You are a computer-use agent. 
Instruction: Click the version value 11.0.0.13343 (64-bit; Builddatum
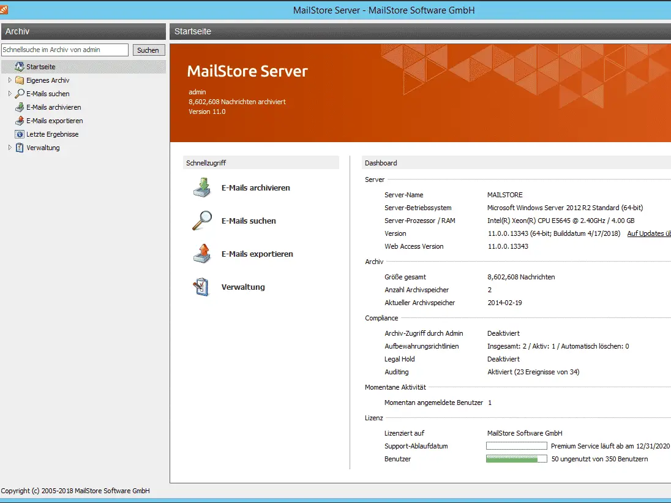(x=553, y=233)
